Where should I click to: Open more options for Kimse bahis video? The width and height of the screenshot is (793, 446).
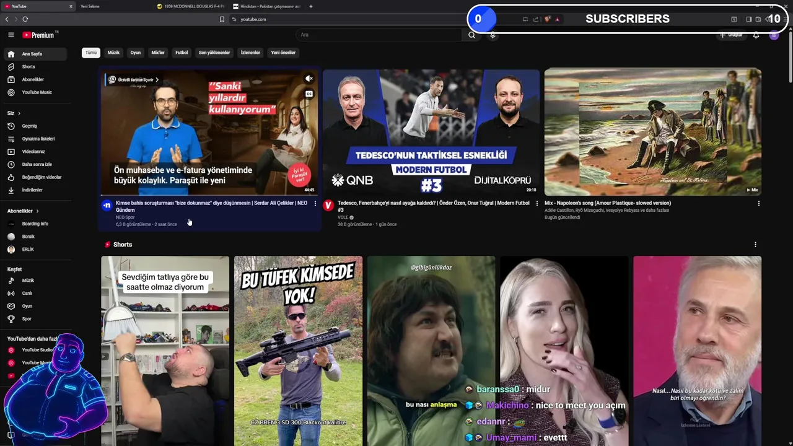pyautogui.click(x=315, y=203)
